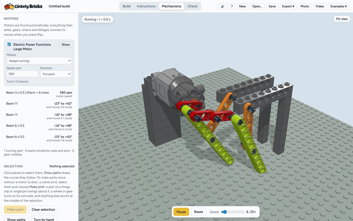
Task: Adjust the playback Speed slider
Action: [x=232, y=212]
